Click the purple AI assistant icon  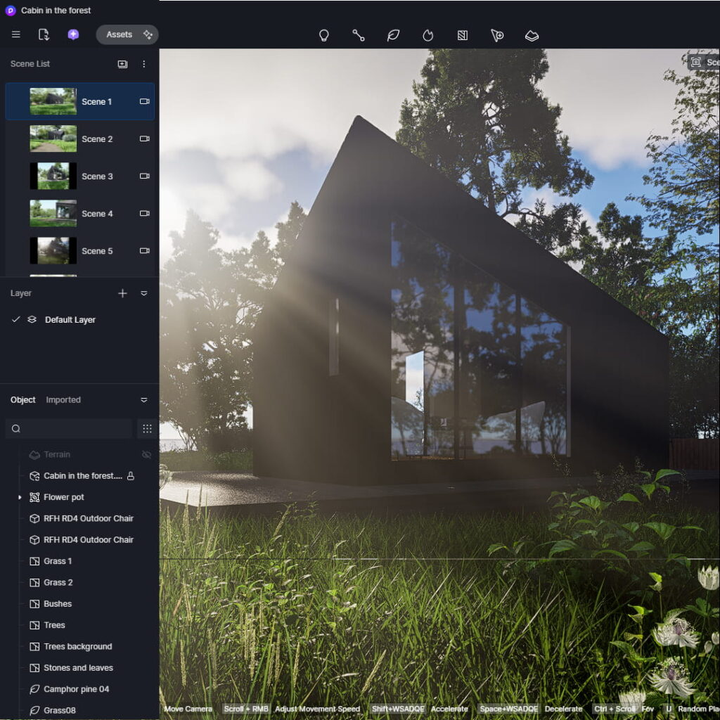point(73,34)
